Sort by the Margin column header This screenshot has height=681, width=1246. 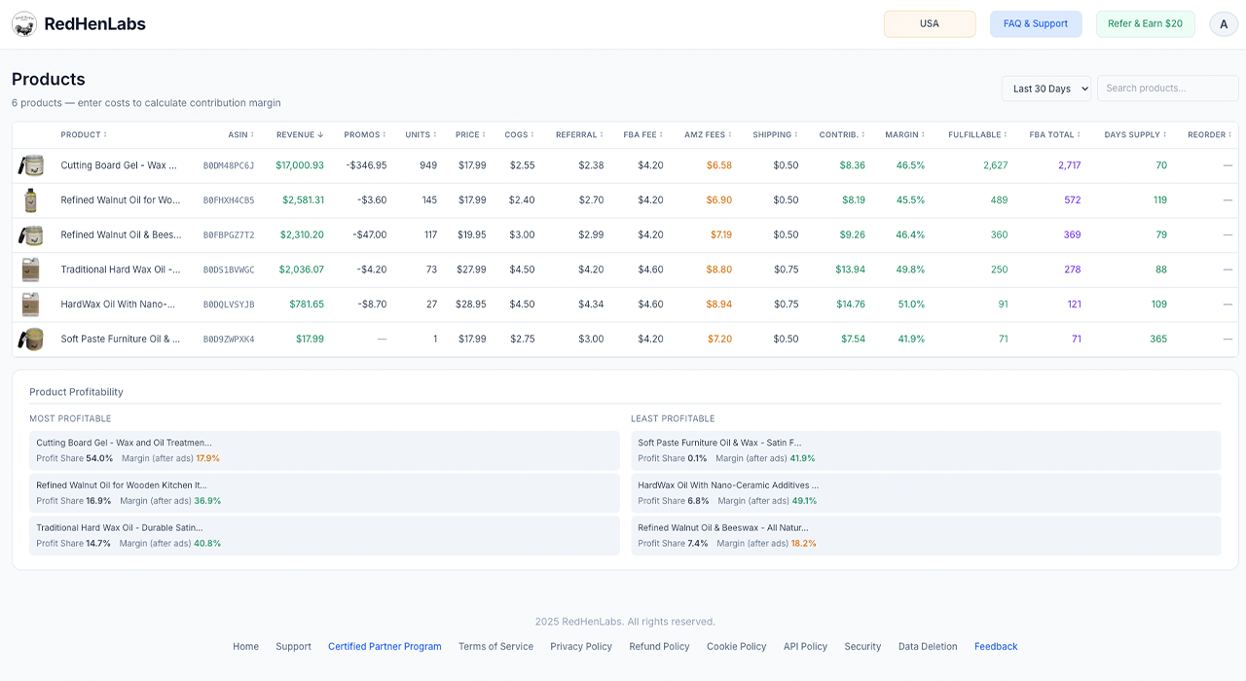(x=904, y=135)
